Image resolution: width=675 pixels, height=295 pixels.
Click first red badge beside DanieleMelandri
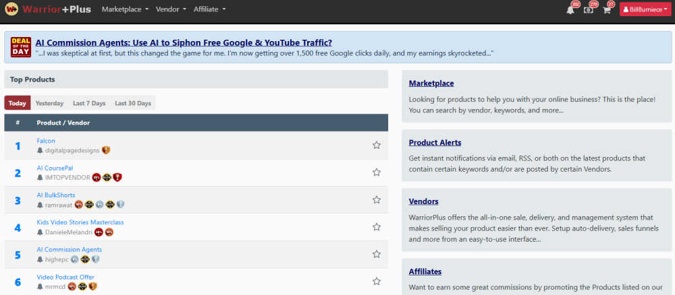click(x=99, y=232)
